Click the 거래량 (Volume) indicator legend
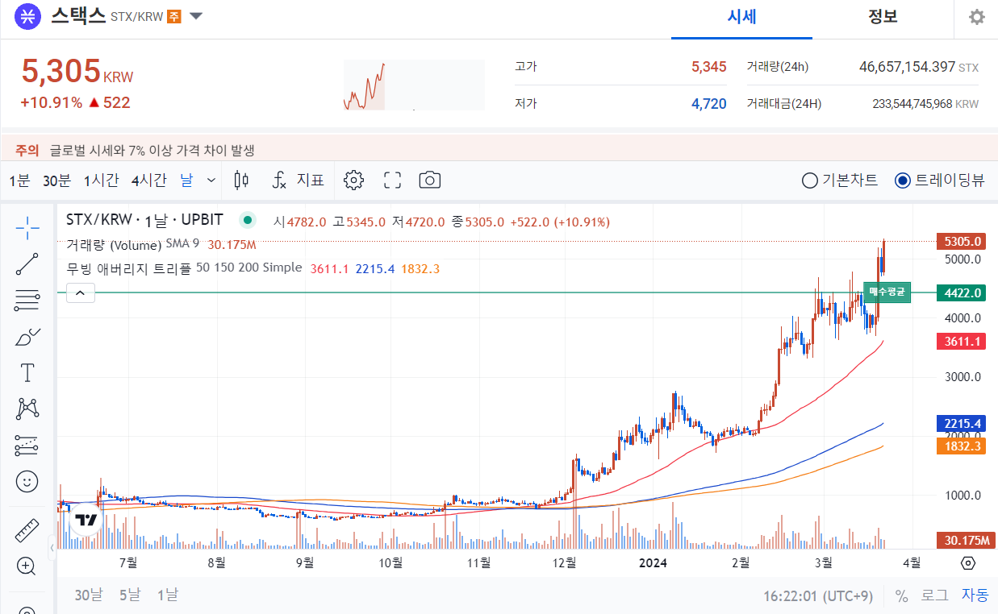This screenshot has height=614, width=998. click(114, 244)
